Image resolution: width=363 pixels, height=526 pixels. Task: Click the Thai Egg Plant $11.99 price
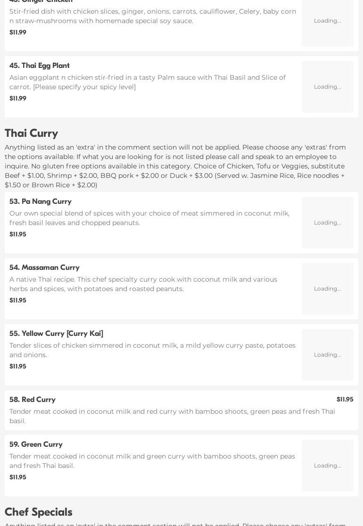(x=18, y=99)
